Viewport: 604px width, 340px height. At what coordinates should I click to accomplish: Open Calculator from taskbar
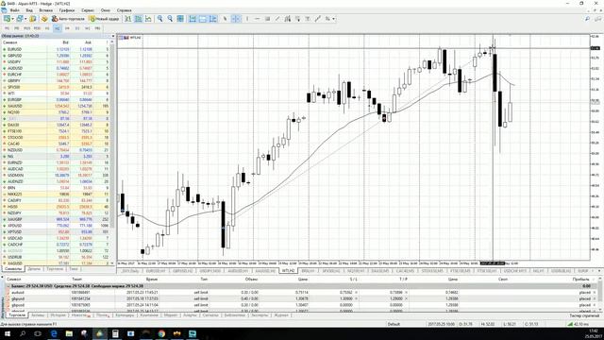(115, 333)
